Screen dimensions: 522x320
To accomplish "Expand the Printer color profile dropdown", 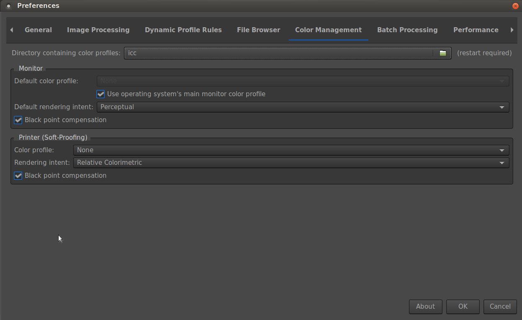I will 291,150.
